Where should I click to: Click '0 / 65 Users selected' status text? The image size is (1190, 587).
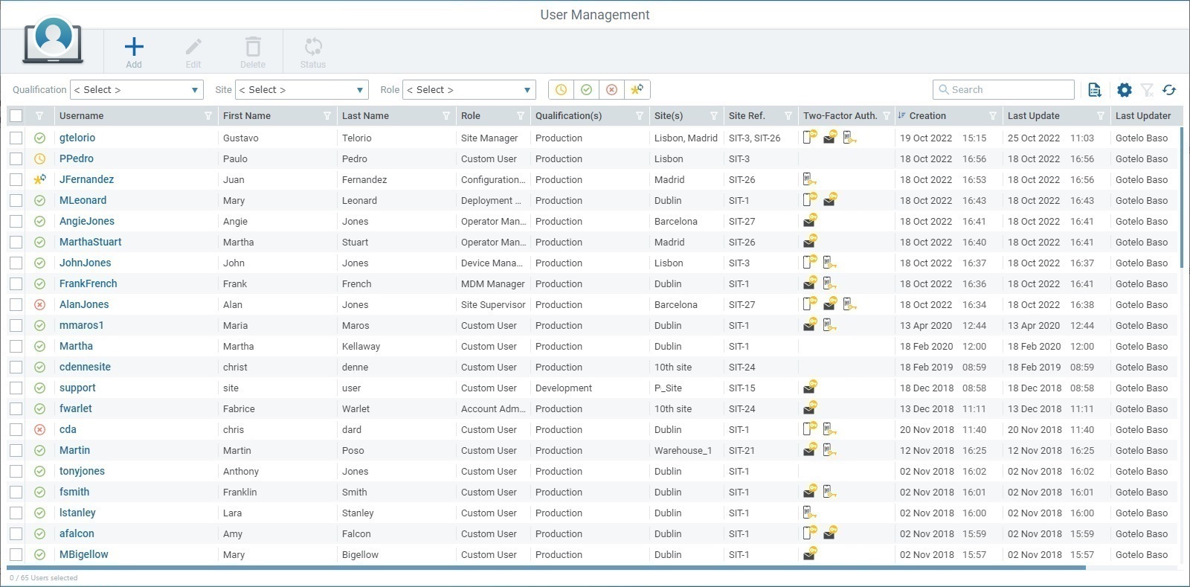coord(44,578)
